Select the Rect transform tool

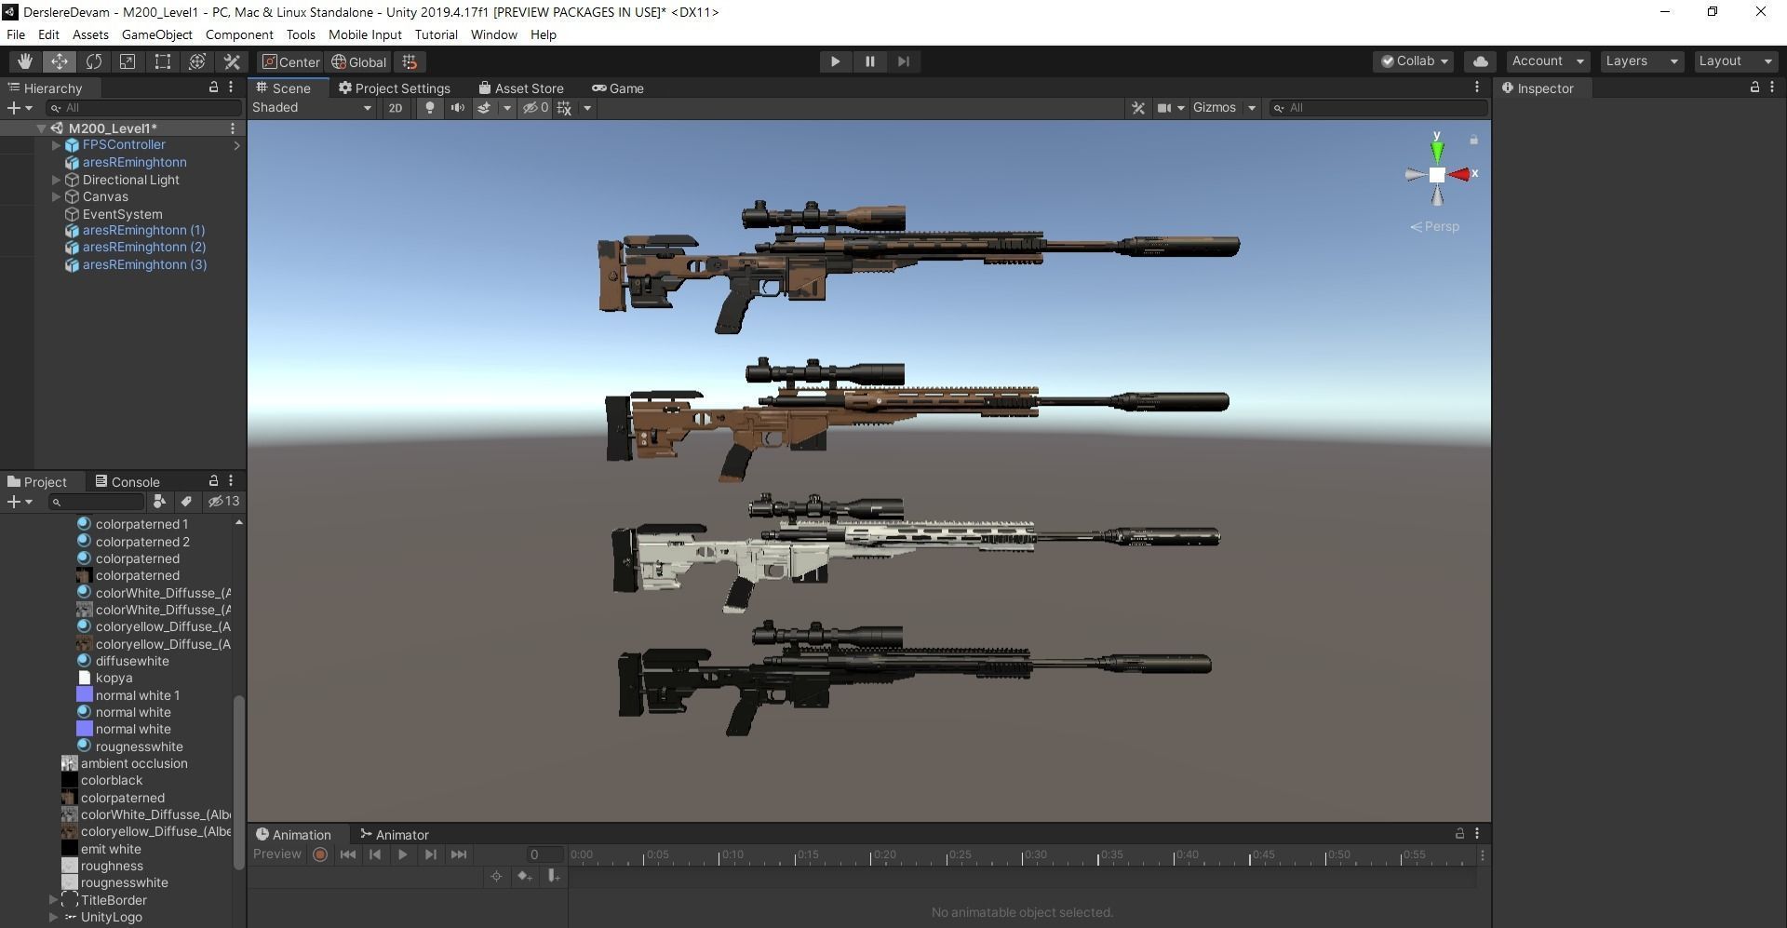coord(162,61)
